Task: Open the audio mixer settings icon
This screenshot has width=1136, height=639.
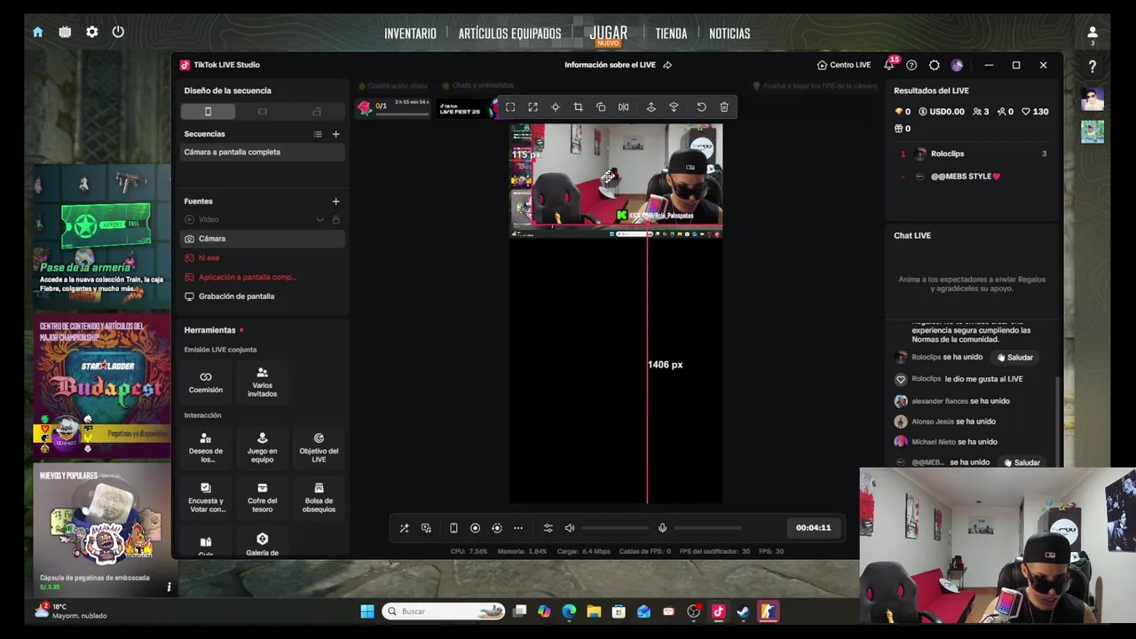Action: pos(548,528)
